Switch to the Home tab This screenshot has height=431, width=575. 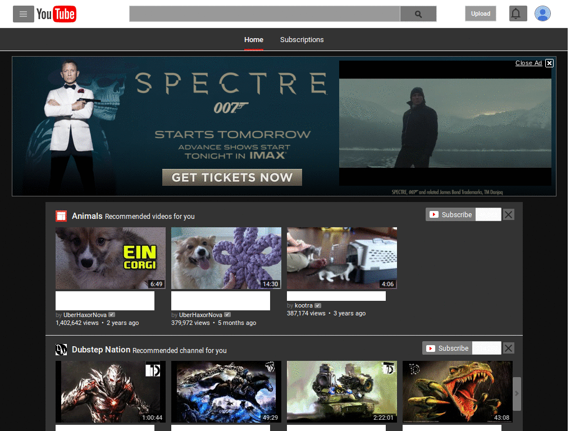(x=254, y=40)
